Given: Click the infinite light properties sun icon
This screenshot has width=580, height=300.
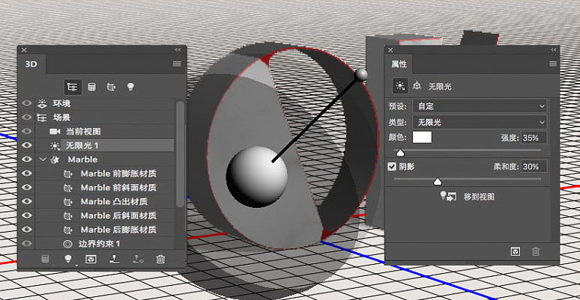Looking at the screenshot, I should [400, 86].
